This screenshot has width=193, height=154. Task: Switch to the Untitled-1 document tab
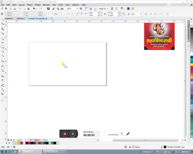point(9,19)
